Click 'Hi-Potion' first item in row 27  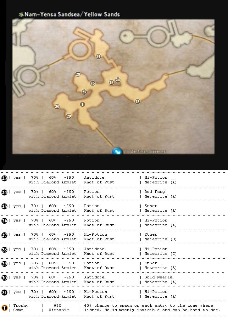(96, 234)
